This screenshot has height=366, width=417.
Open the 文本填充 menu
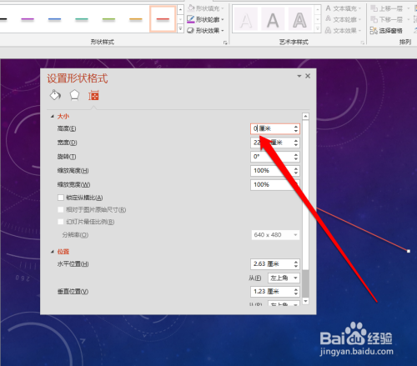(x=344, y=8)
